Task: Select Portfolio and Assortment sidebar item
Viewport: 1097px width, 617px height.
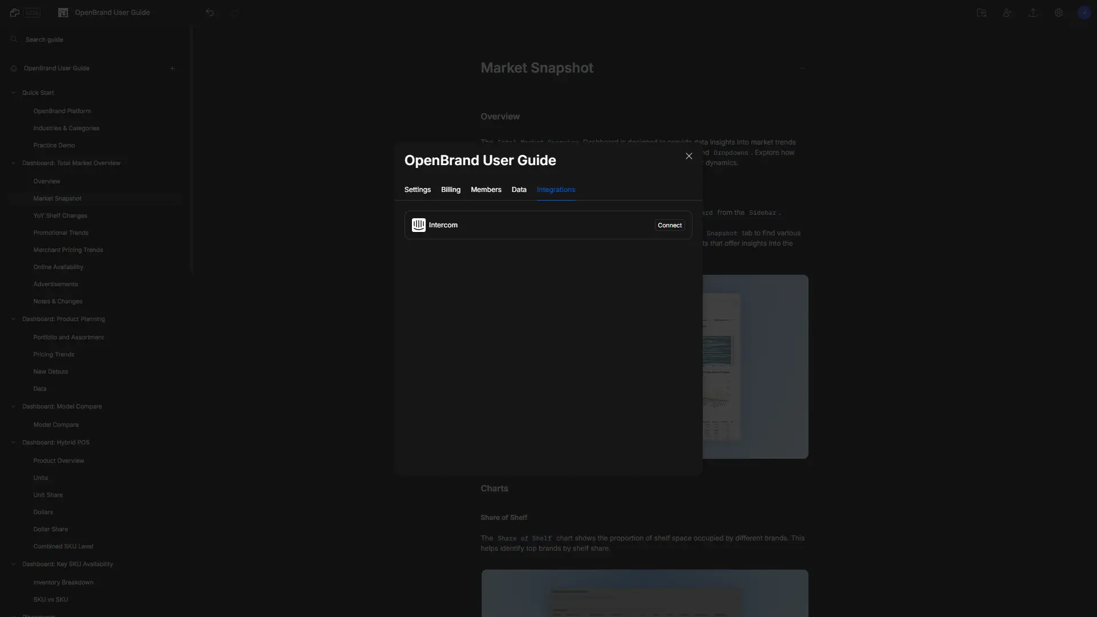Action: pos(68,336)
